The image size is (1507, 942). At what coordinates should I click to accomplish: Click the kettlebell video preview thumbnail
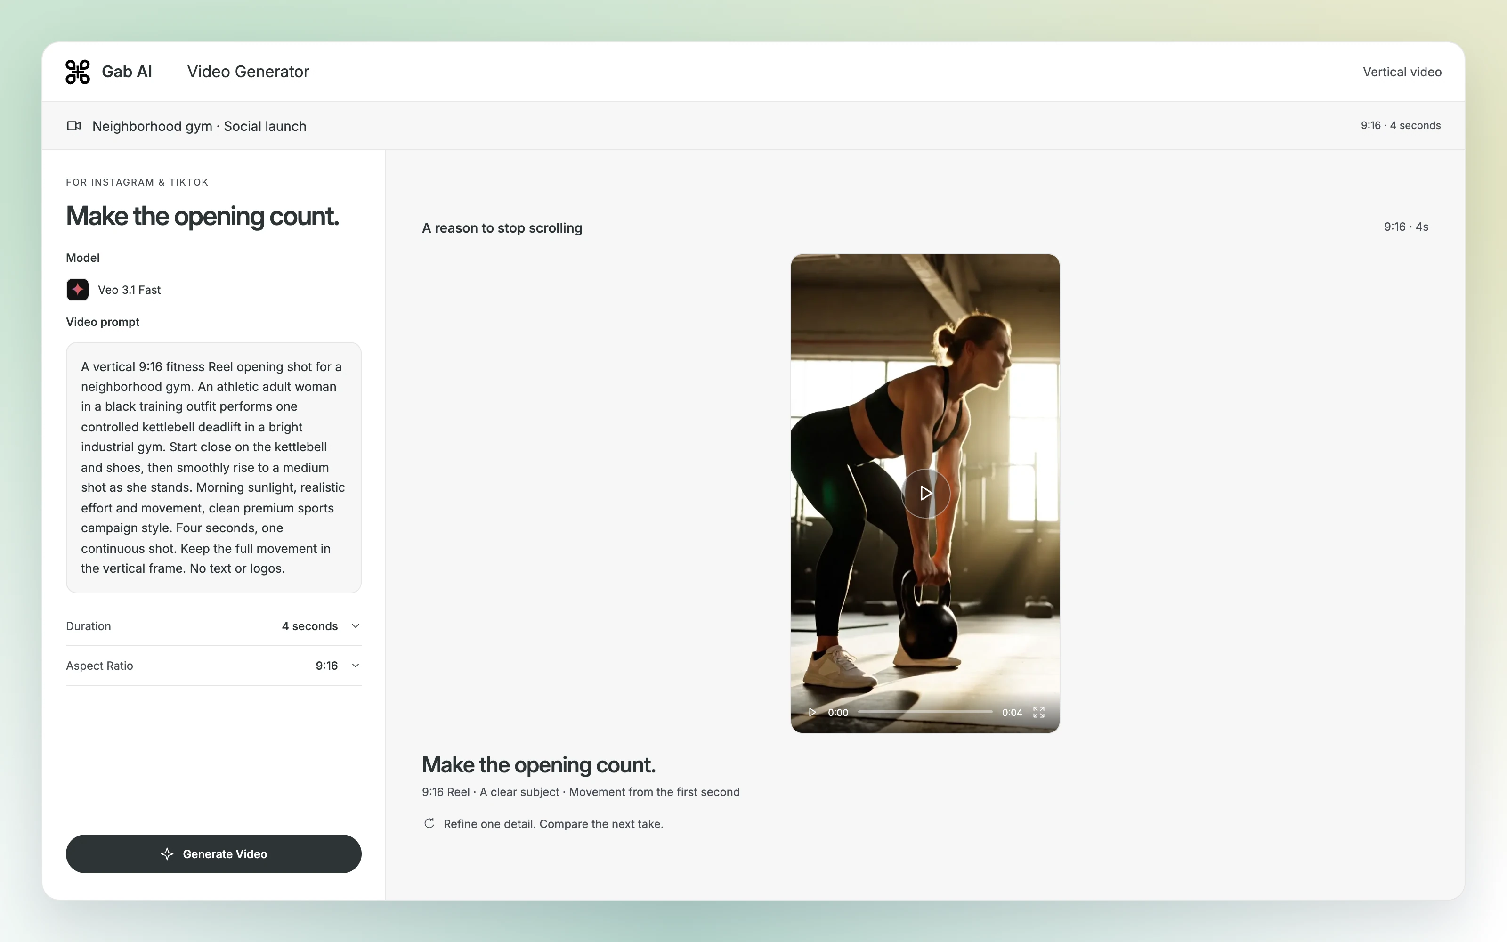point(925,494)
